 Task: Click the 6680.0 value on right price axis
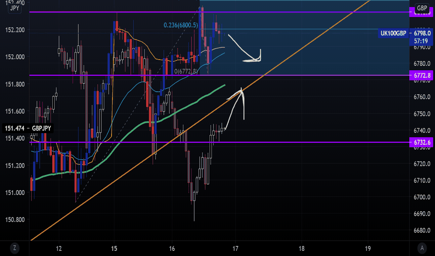point(422,230)
